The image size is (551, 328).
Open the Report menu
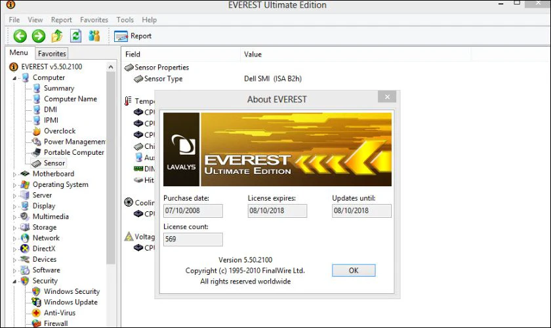coord(61,20)
